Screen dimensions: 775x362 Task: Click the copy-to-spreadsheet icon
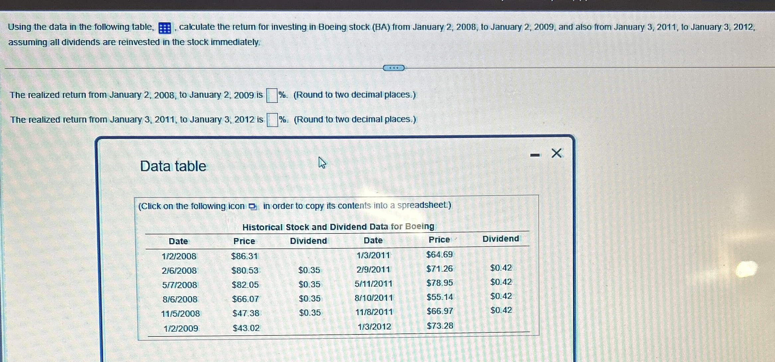[x=252, y=206]
